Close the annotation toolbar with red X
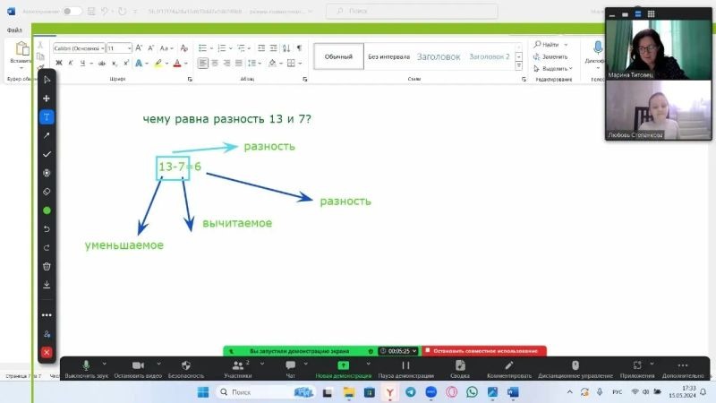 pos(47,352)
